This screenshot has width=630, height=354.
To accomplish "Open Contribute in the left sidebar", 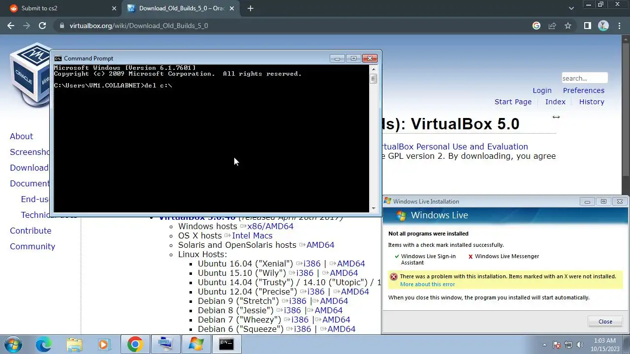I will pyautogui.click(x=31, y=231).
